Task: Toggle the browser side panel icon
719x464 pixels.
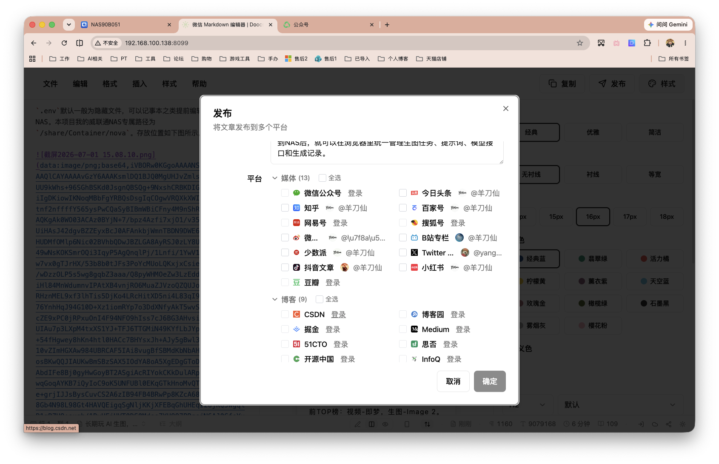Action: pos(80,43)
